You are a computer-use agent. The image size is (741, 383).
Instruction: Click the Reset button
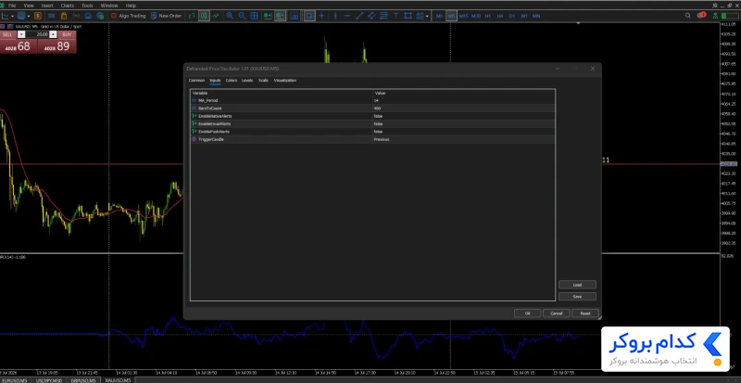[585, 313]
